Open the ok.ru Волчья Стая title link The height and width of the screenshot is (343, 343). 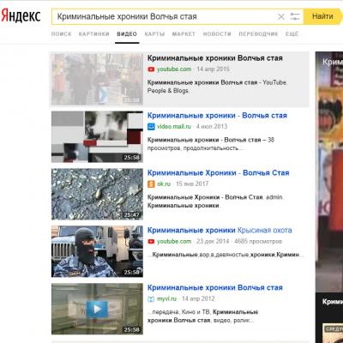tap(219, 173)
